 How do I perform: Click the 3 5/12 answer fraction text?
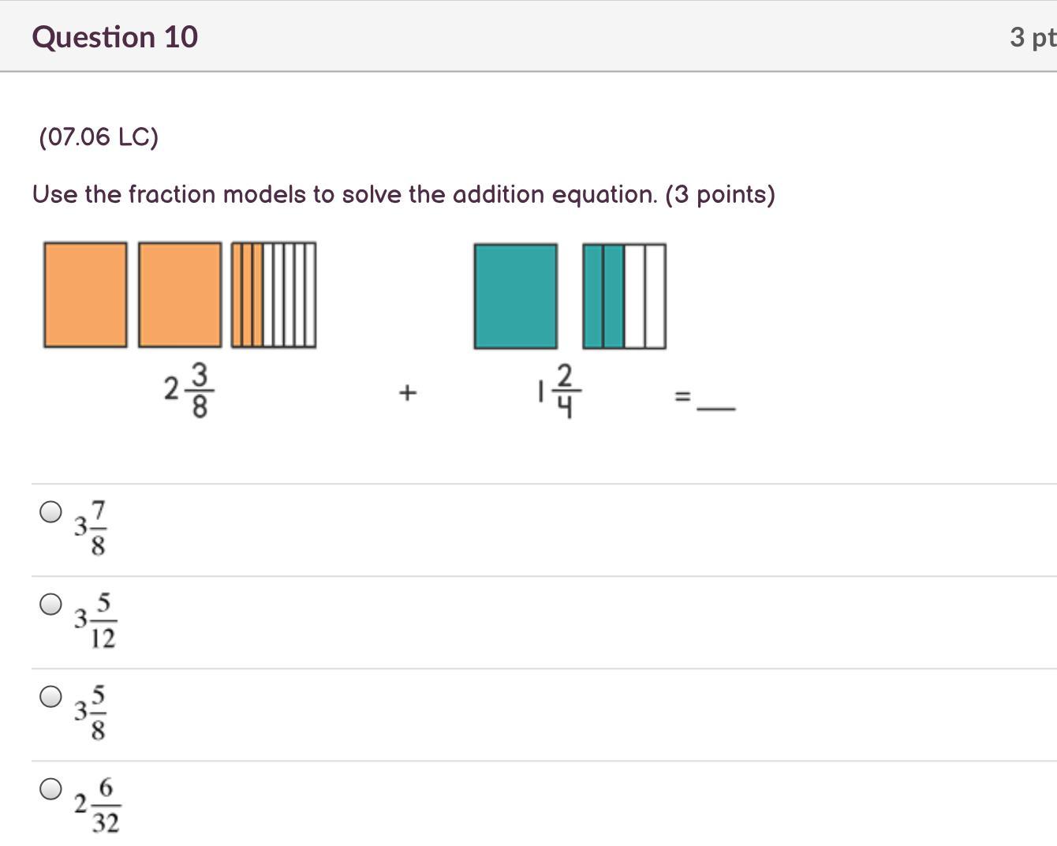(x=95, y=620)
